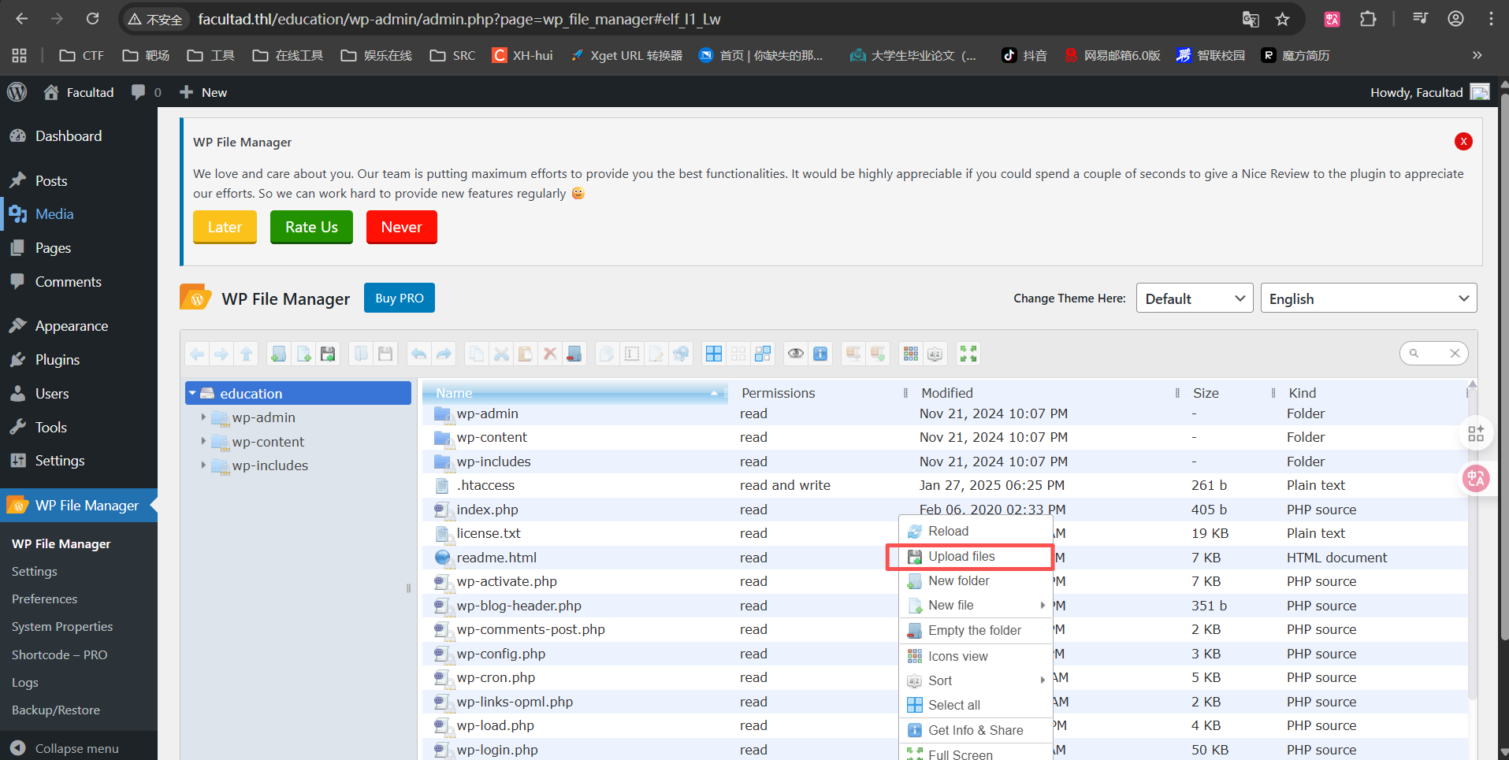This screenshot has height=760, width=1509.
Task: Dismiss the review notice with red X
Action: (x=1463, y=142)
